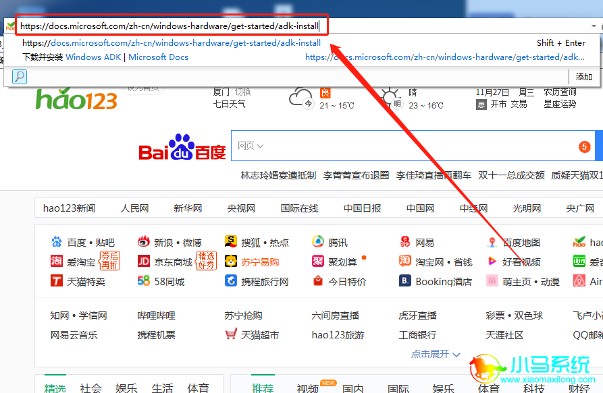Click the 携程旅行网 dolphin icon
The image size is (603, 393).
coord(231,280)
